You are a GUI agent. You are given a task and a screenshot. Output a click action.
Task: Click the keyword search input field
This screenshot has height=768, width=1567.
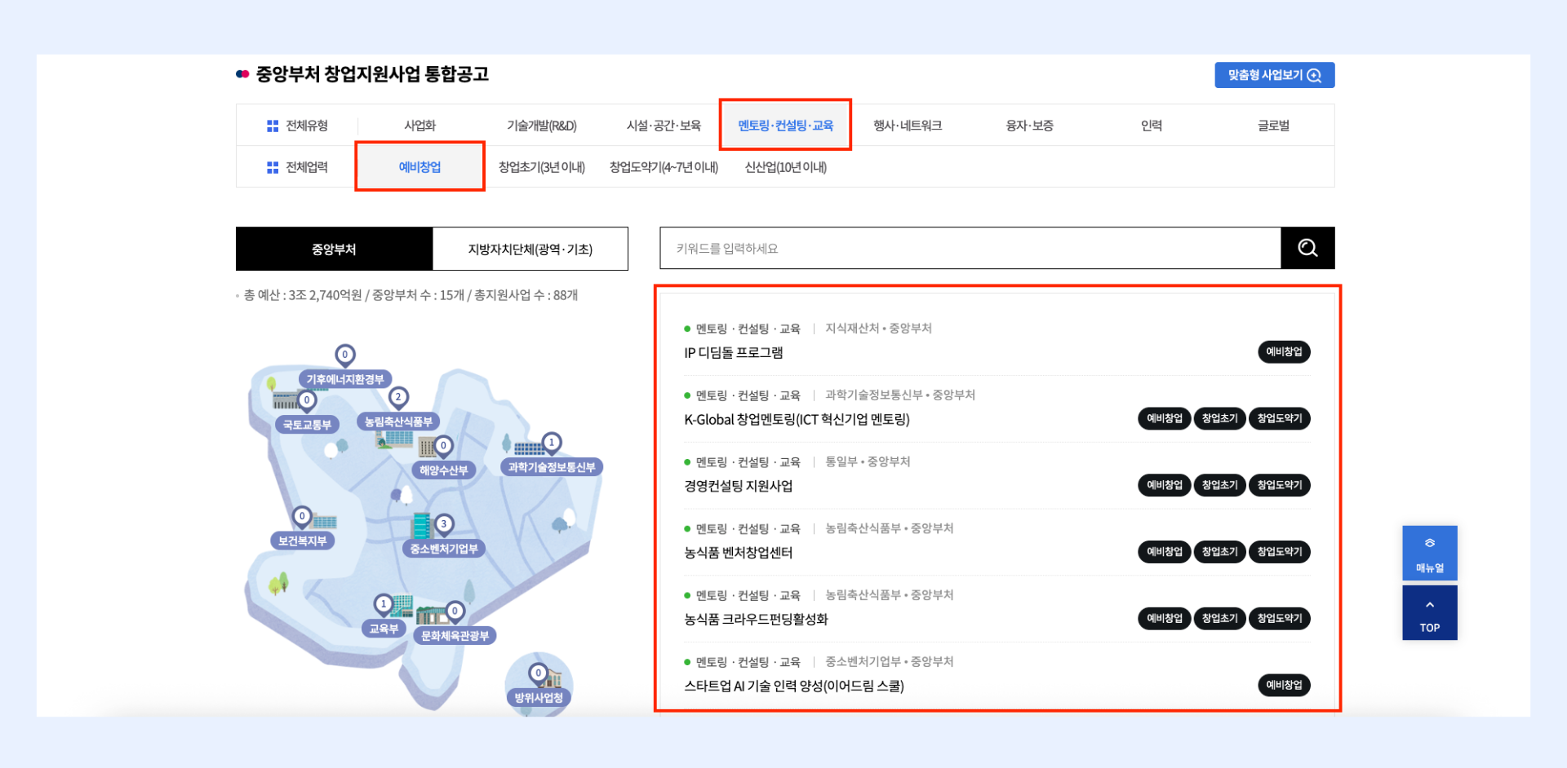pos(970,248)
